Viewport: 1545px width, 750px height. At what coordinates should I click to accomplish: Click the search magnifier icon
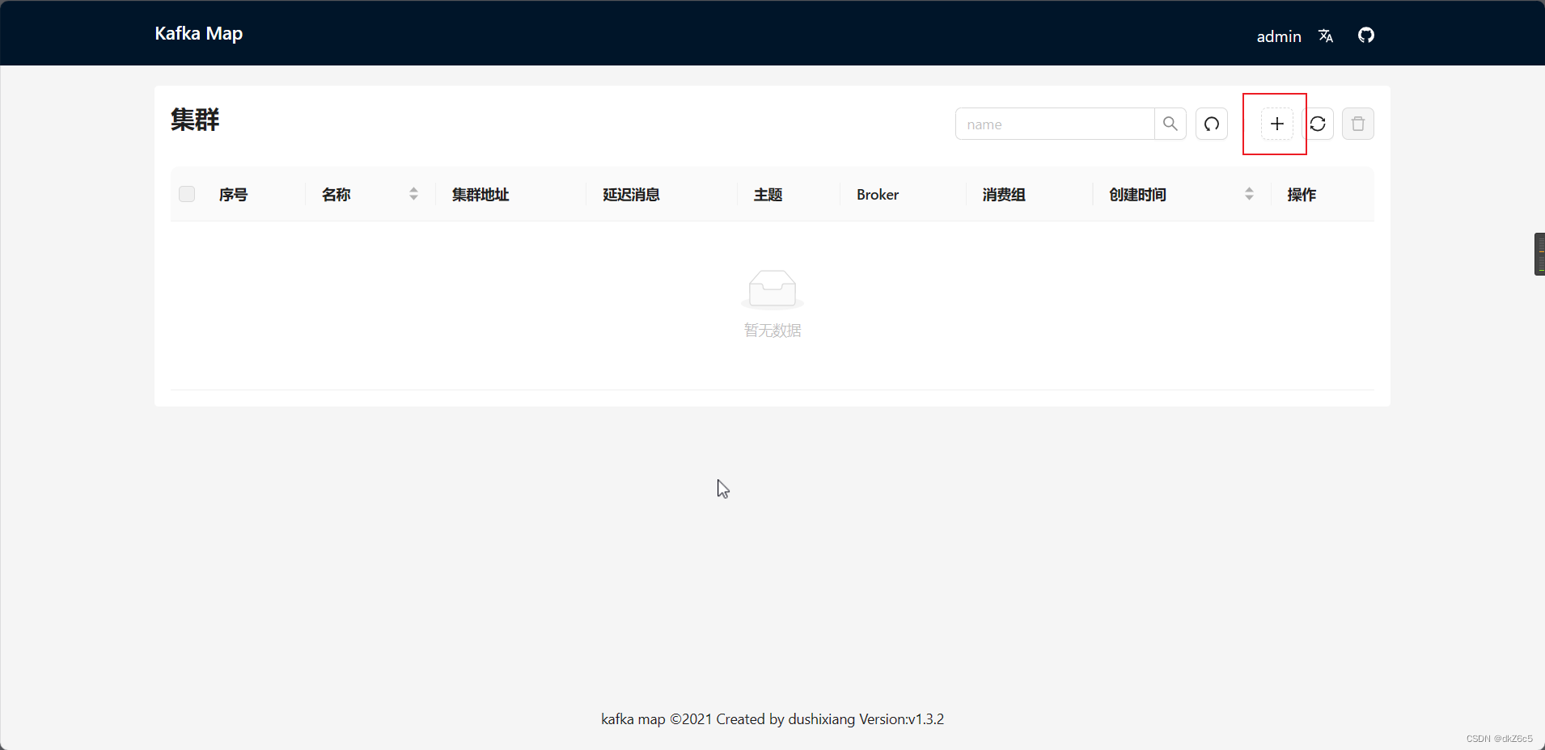point(1170,124)
